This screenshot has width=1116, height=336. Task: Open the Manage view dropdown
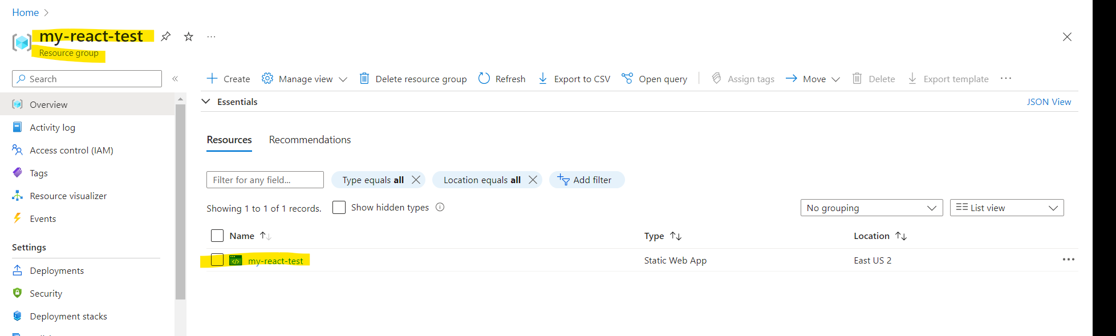305,79
